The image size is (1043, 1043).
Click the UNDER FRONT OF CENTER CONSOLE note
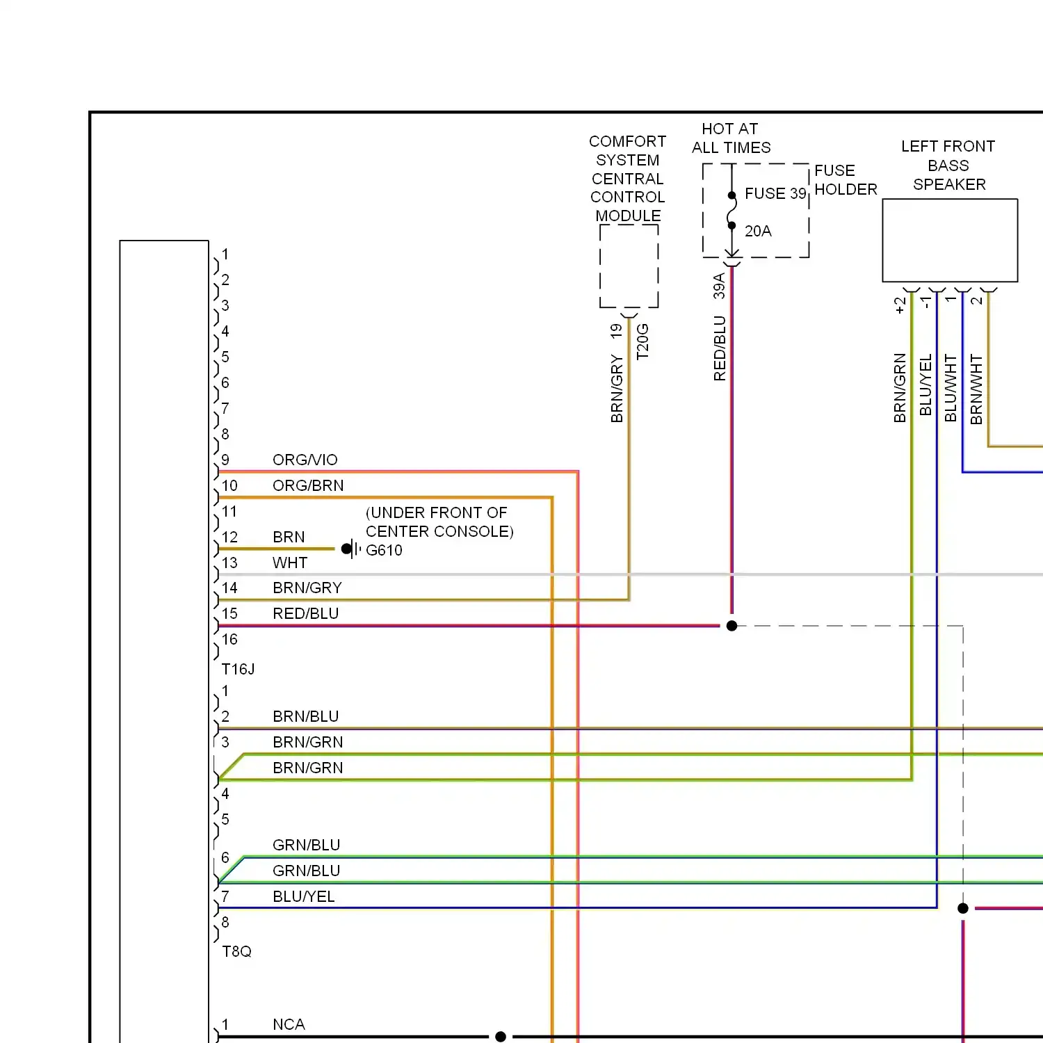(439, 522)
